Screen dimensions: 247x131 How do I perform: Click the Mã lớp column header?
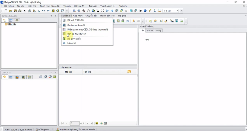coord(73,72)
